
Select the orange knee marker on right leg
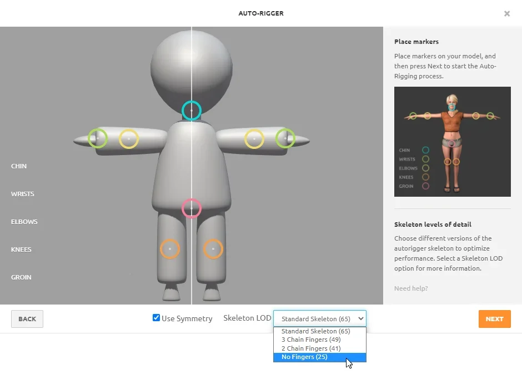213,249
